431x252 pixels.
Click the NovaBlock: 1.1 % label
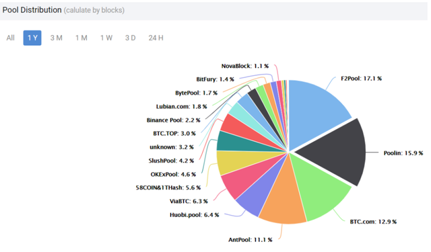point(245,66)
